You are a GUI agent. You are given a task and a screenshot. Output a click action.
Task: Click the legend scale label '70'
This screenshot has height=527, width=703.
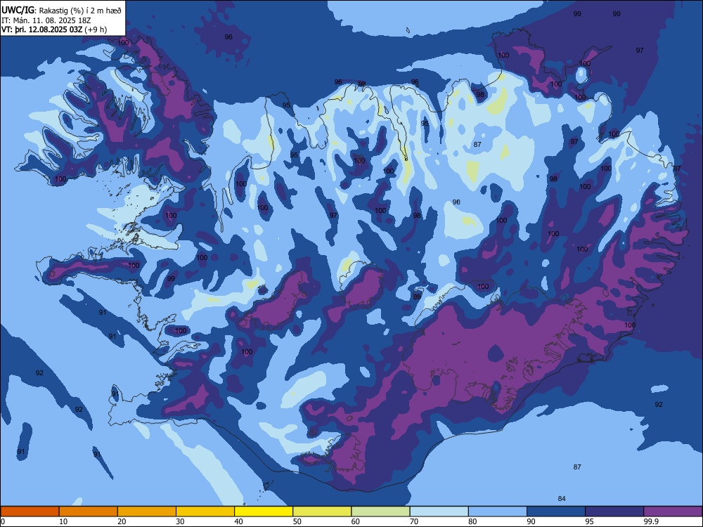click(414, 521)
